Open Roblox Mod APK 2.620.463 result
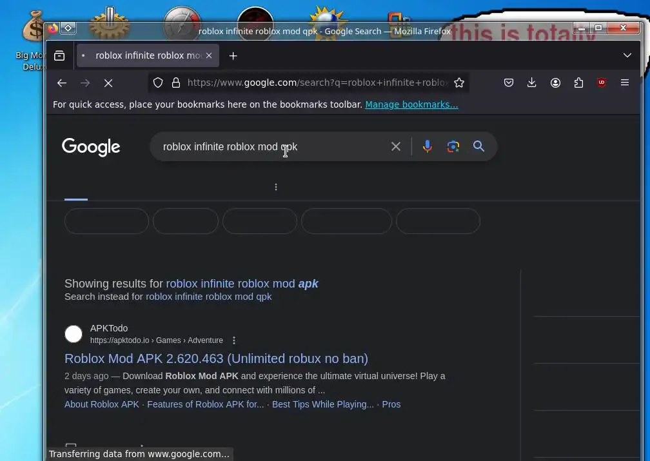650x461 pixels. [216, 358]
